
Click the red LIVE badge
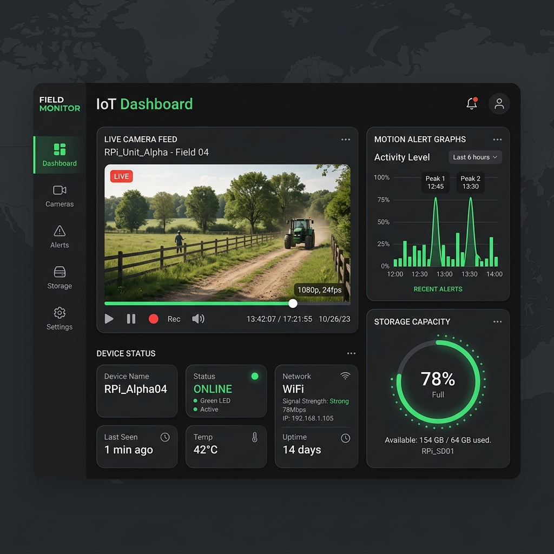[x=121, y=176]
